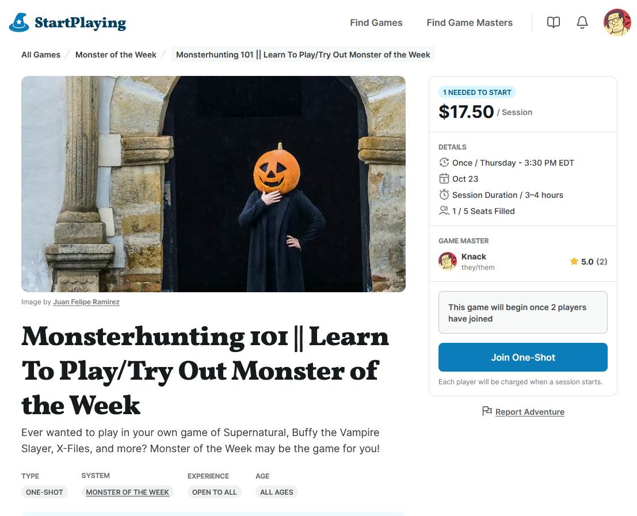Open Find Games menu

coord(376,23)
